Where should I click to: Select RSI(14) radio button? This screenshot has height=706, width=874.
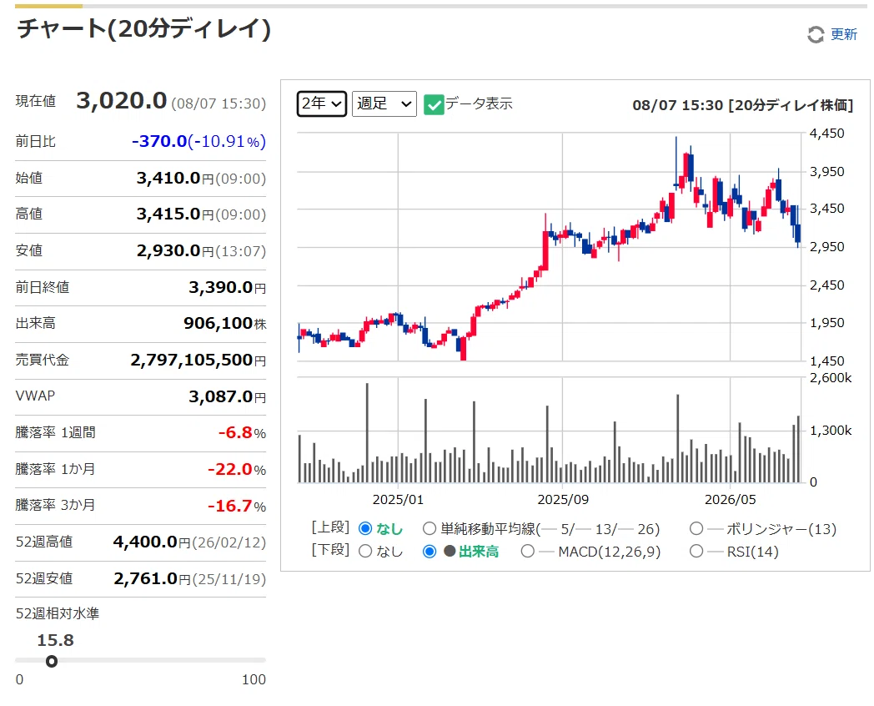tap(696, 552)
